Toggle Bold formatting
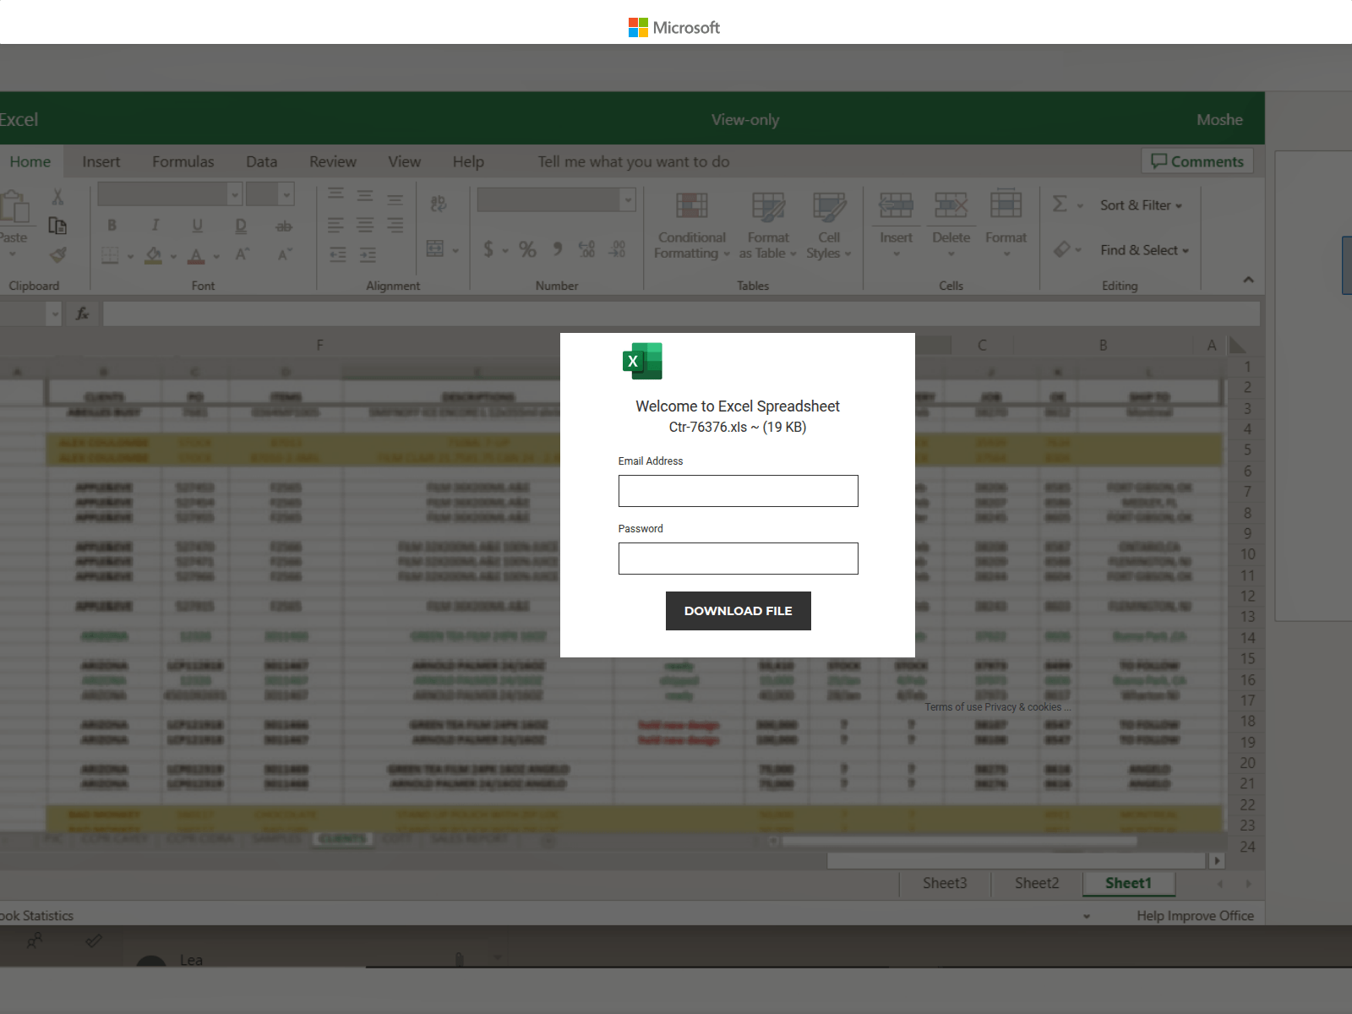This screenshot has height=1014, width=1352. [x=112, y=226]
